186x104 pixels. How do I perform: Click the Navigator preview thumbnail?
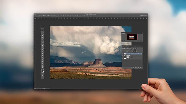132,37
